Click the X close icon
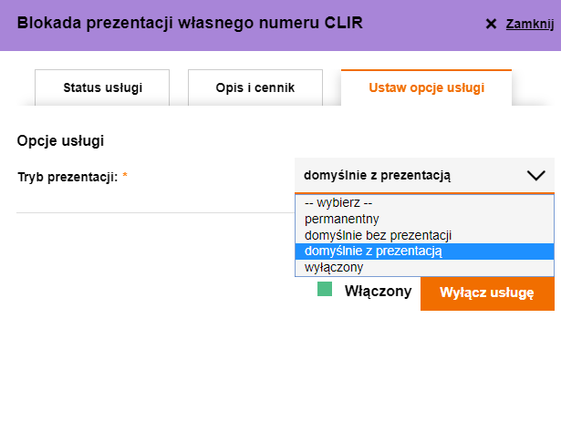The width and height of the screenshot is (561, 421). 491,25
